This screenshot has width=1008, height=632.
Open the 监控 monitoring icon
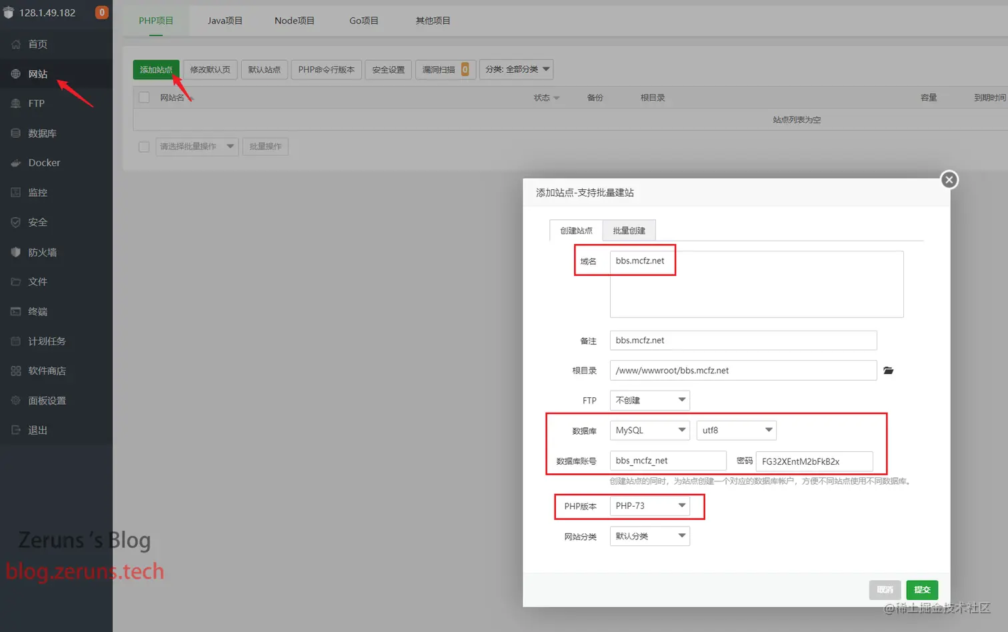[x=16, y=193]
